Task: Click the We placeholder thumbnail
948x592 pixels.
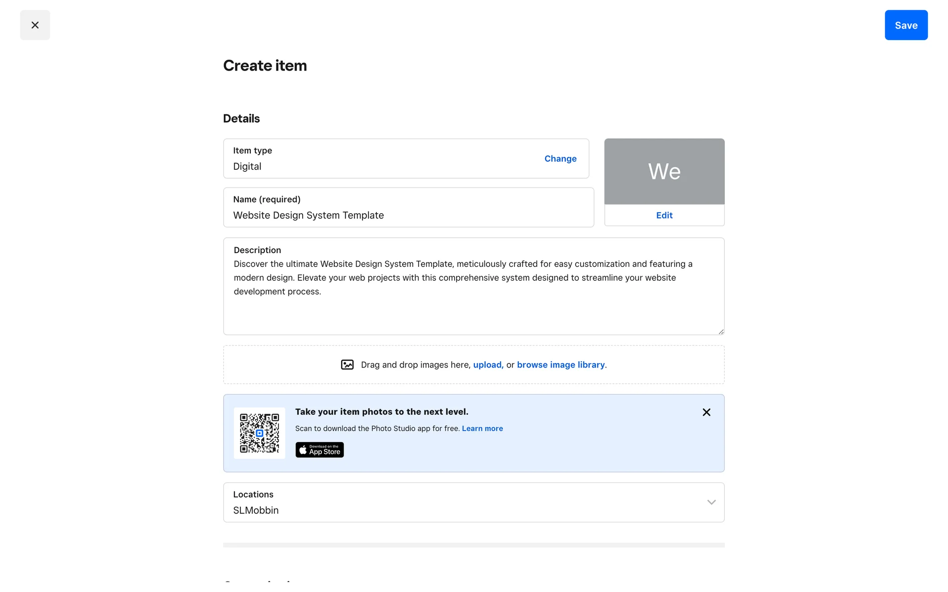Action: click(664, 171)
